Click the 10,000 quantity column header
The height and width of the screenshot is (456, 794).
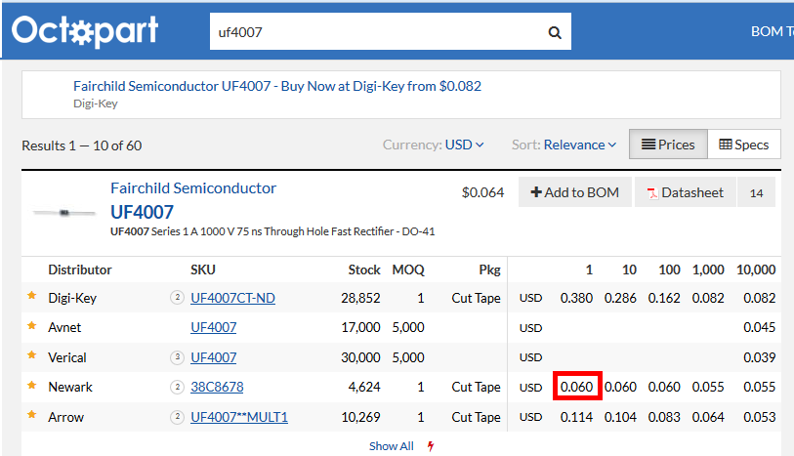pos(756,269)
